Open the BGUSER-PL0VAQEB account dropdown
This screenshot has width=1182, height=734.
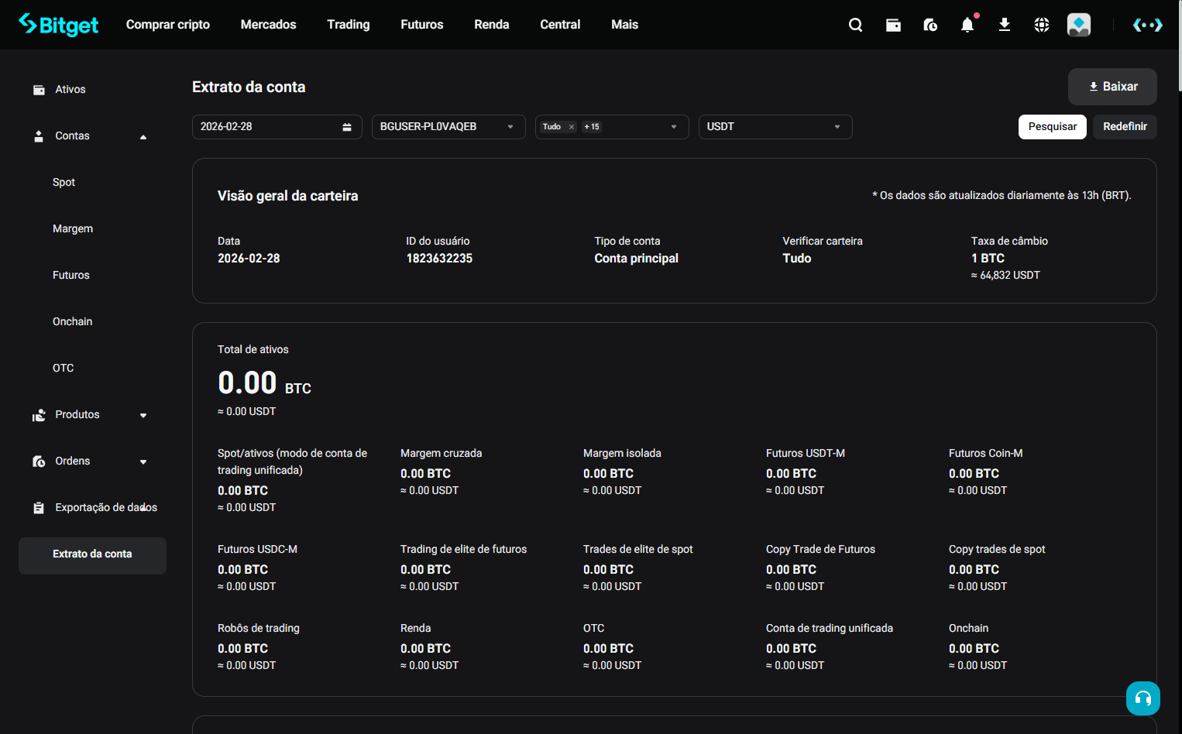click(448, 127)
